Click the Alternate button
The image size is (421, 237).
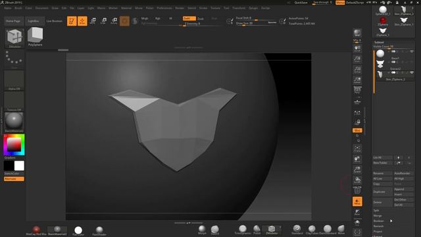click(x=14, y=179)
